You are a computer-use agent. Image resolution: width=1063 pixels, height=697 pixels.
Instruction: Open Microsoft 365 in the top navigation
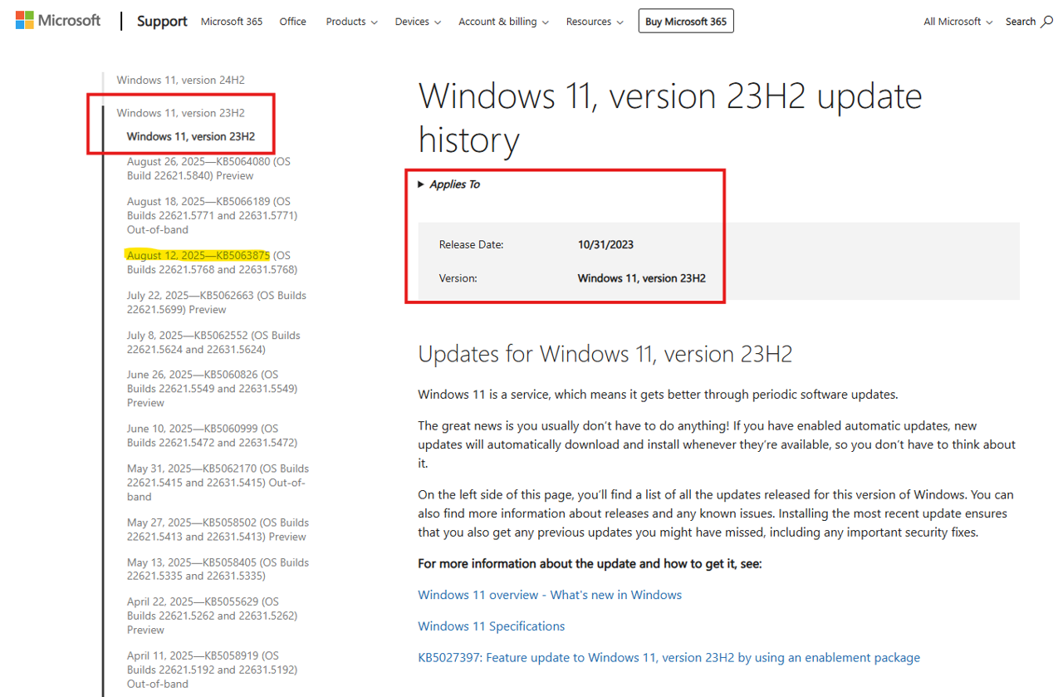pyautogui.click(x=232, y=22)
